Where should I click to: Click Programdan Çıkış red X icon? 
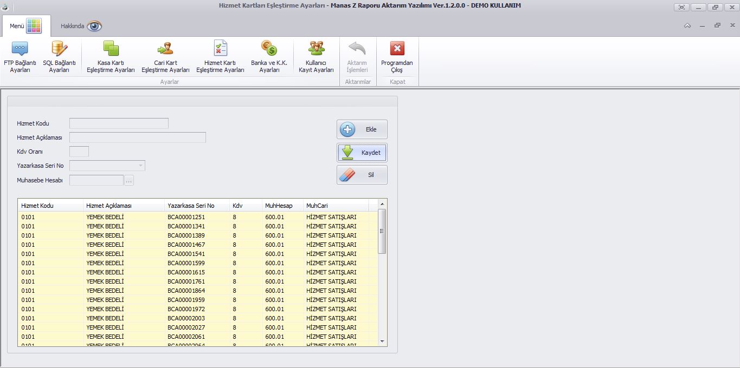click(x=397, y=49)
